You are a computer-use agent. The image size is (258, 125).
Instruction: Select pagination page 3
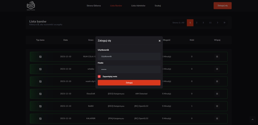point(203,23)
